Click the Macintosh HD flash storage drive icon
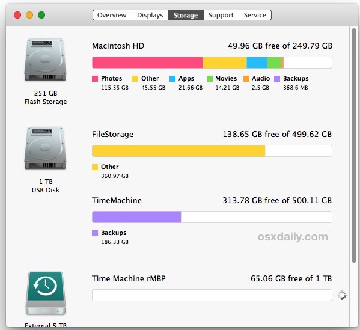Image resolution: width=360 pixels, height=330 pixels. pyautogui.click(x=45, y=60)
